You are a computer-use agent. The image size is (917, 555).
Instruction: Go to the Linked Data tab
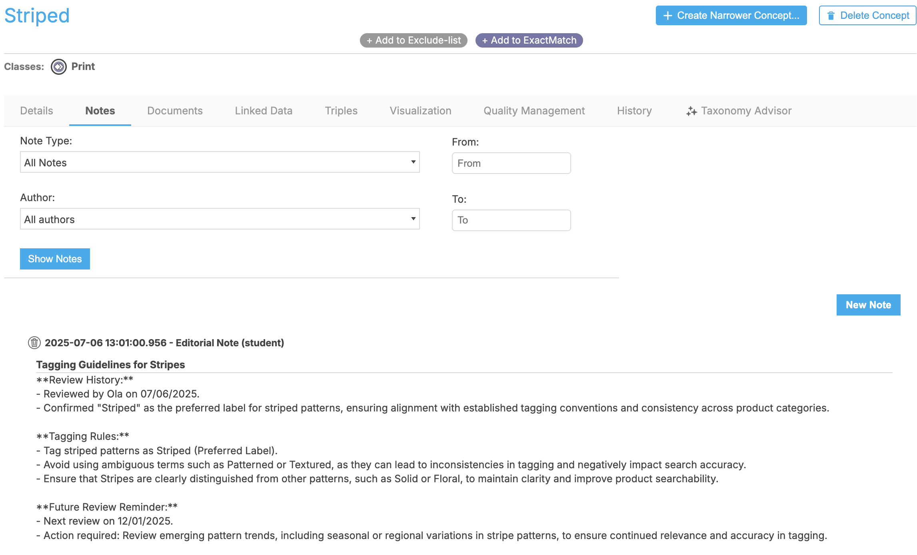[x=264, y=111]
